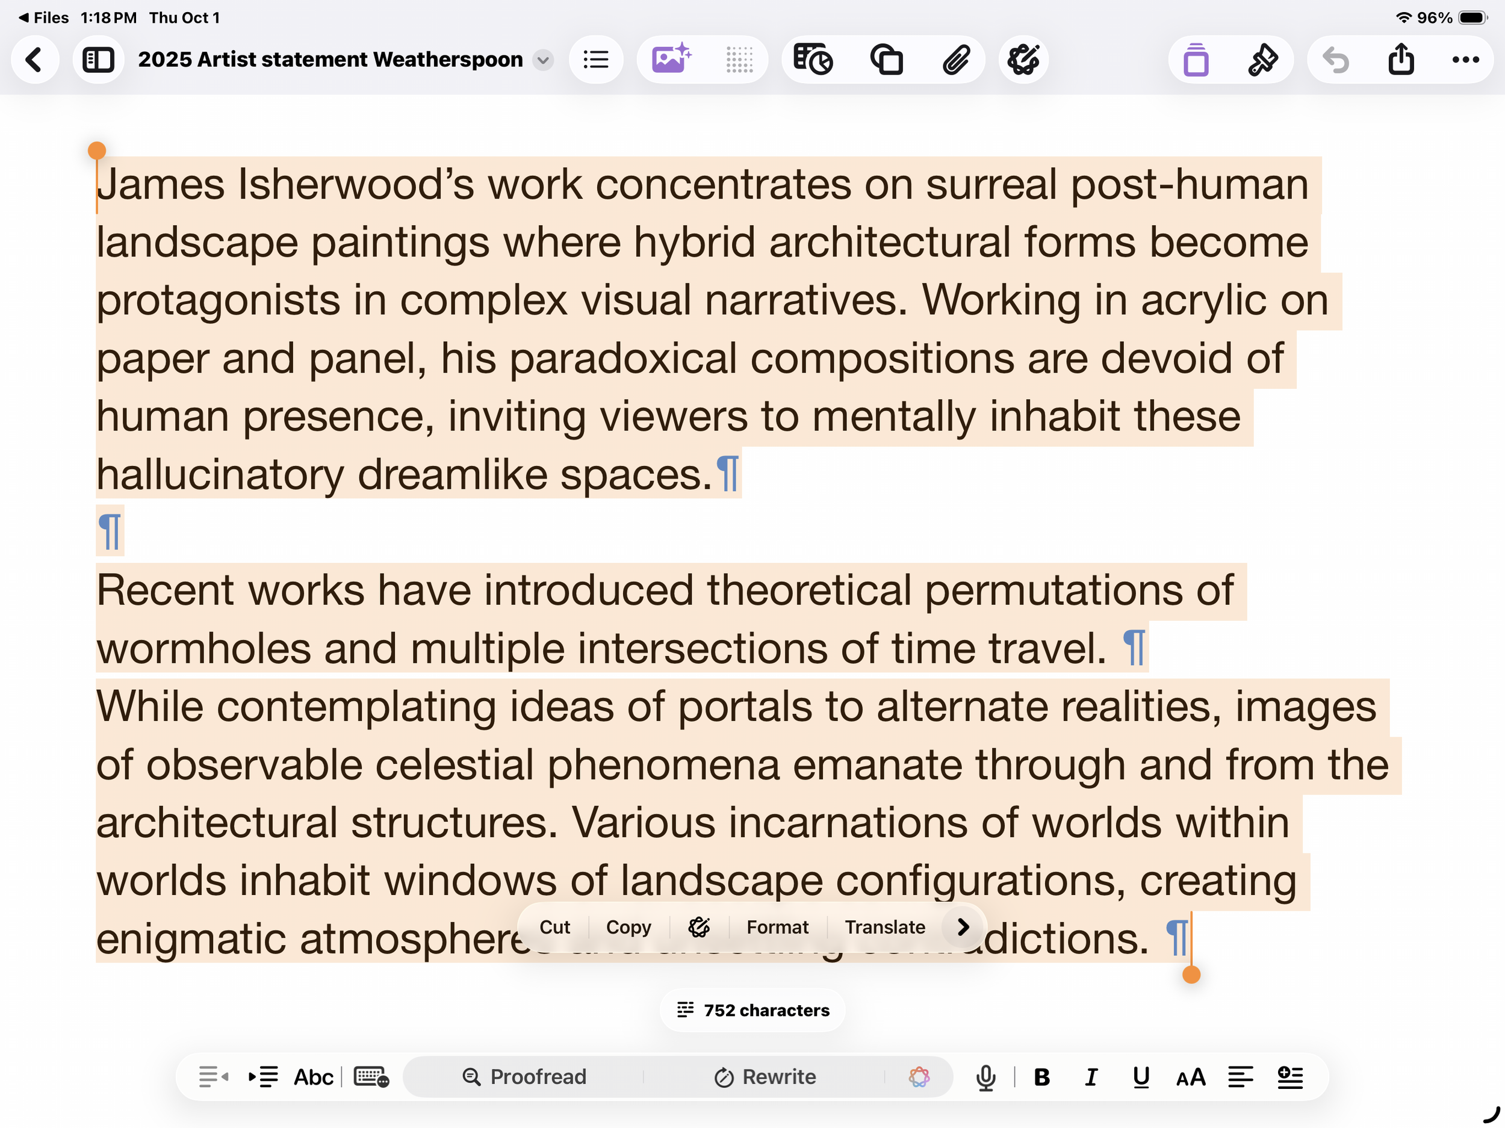The height and width of the screenshot is (1128, 1505).
Task: Open the AI sparkle pencil toolbar icon
Action: [1023, 60]
